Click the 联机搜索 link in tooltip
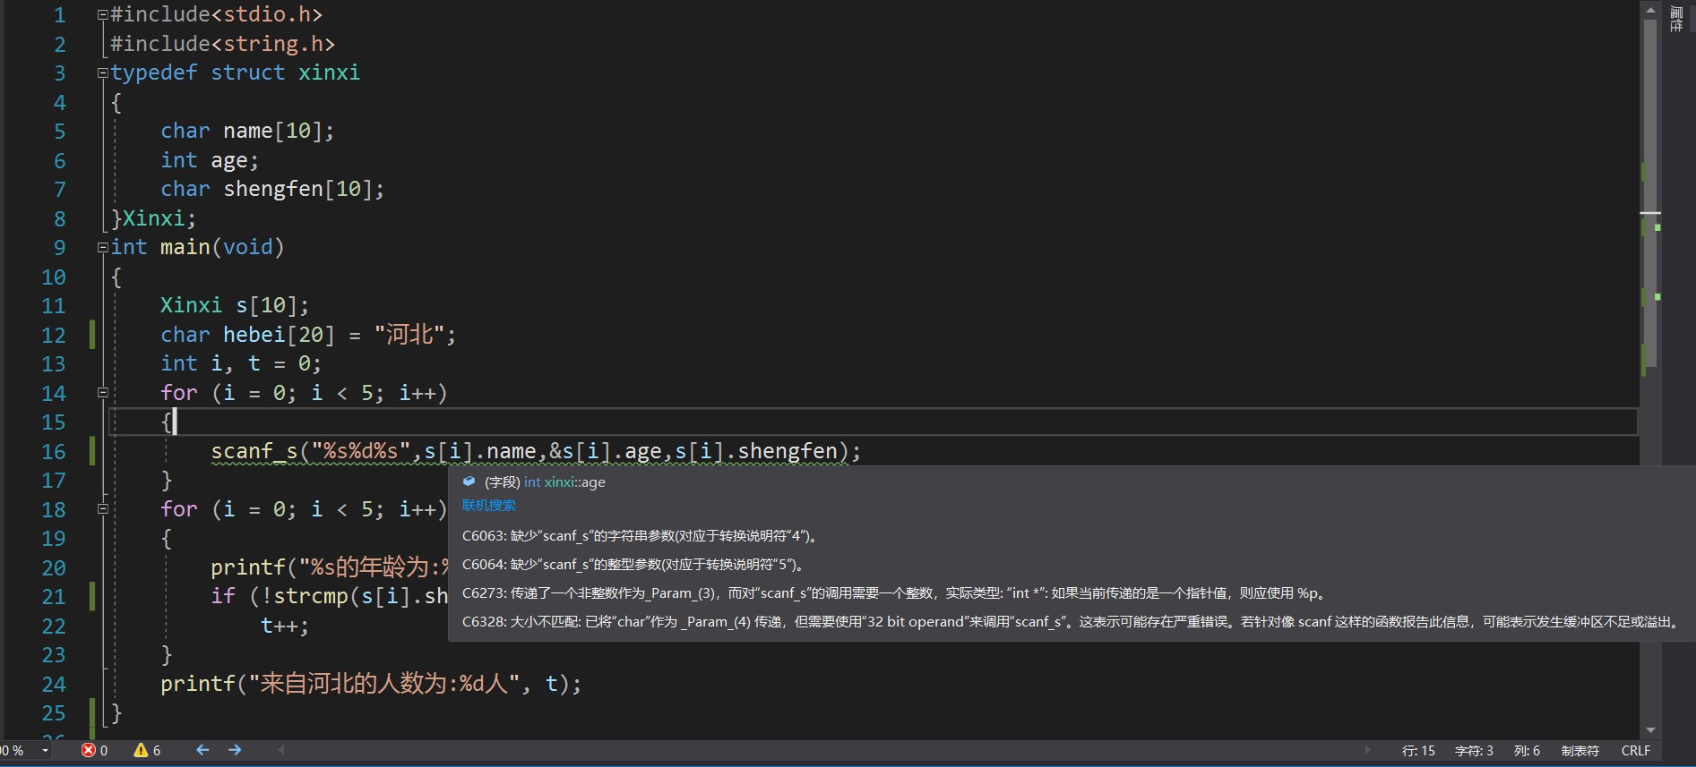Image resolution: width=1696 pixels, height=767 pixels. pos(488,506)
